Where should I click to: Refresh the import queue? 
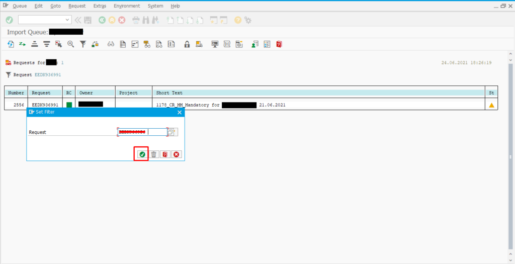click(11, 44)
